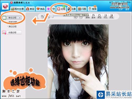Switch to the 美容 beauty tab

(x=30, y=9)
